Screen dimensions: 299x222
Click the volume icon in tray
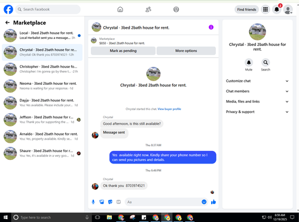(x=270, y=217)
